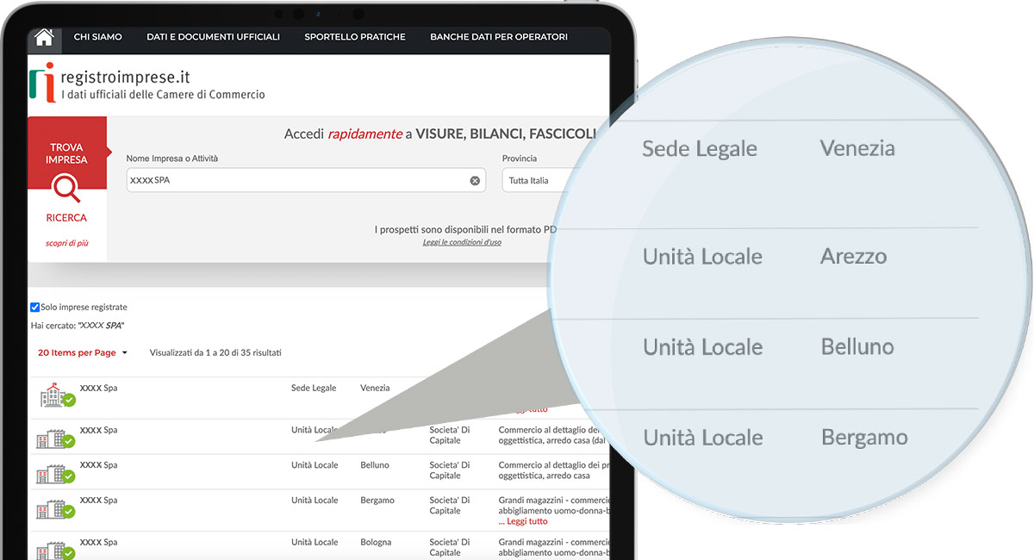Open the SPORTELLO PRATICHE menu
The image size is (1034, 560).
click(x=354, y=37)
